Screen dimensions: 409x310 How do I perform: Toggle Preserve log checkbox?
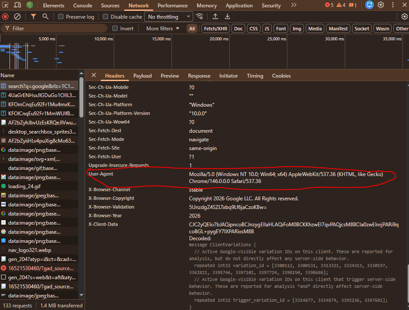pos(61,16)
